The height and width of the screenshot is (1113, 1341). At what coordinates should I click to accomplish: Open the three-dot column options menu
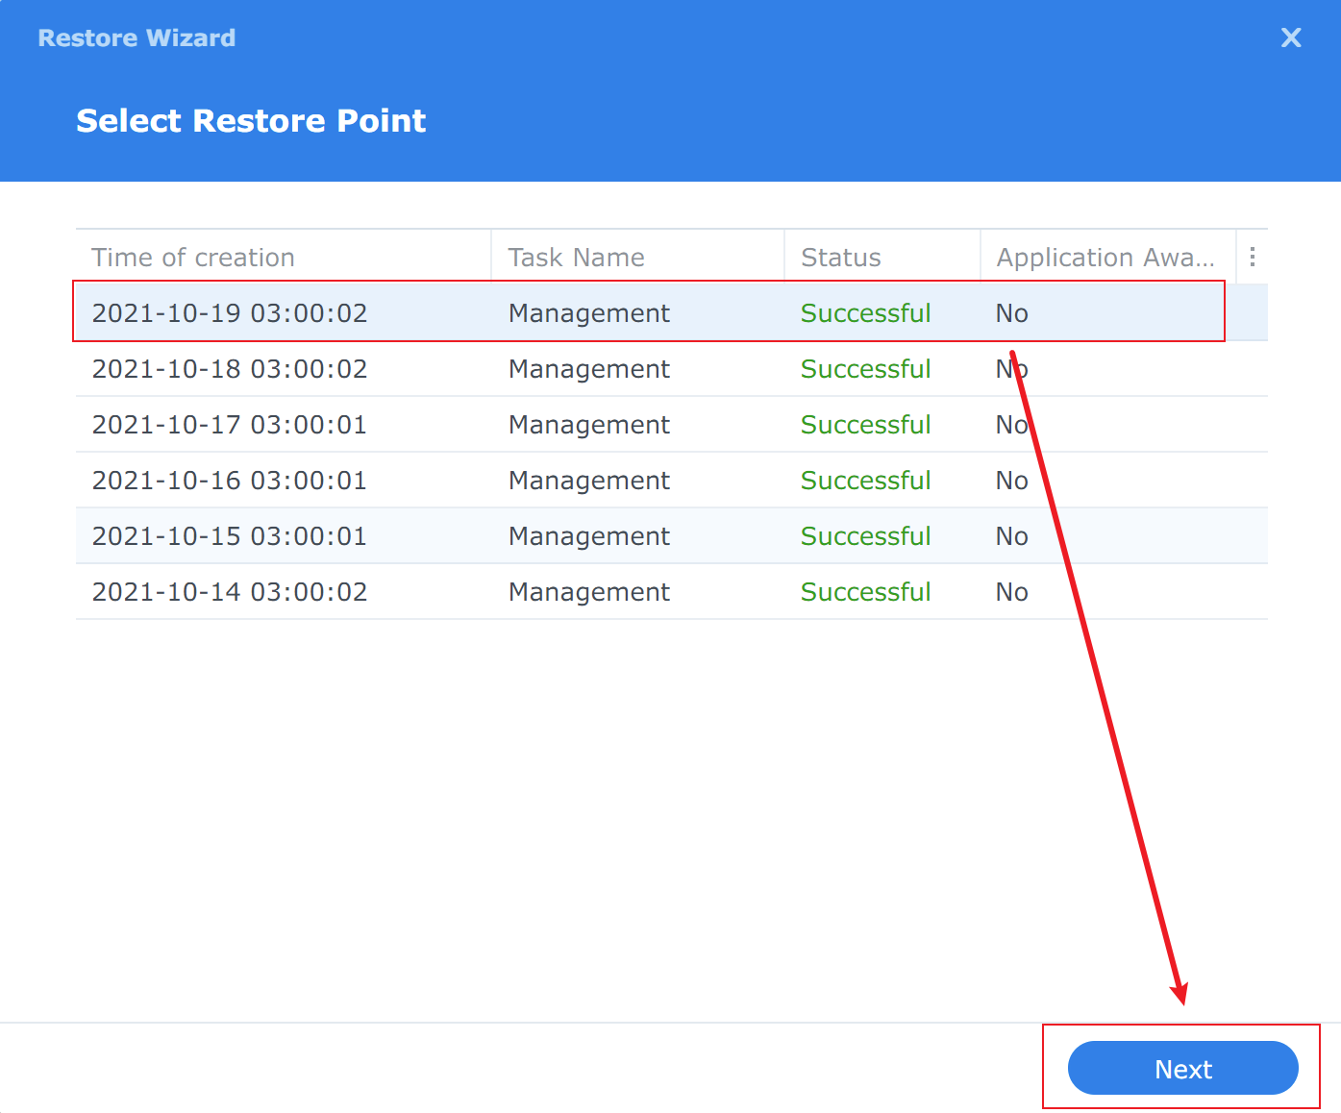click(1252, 257)
